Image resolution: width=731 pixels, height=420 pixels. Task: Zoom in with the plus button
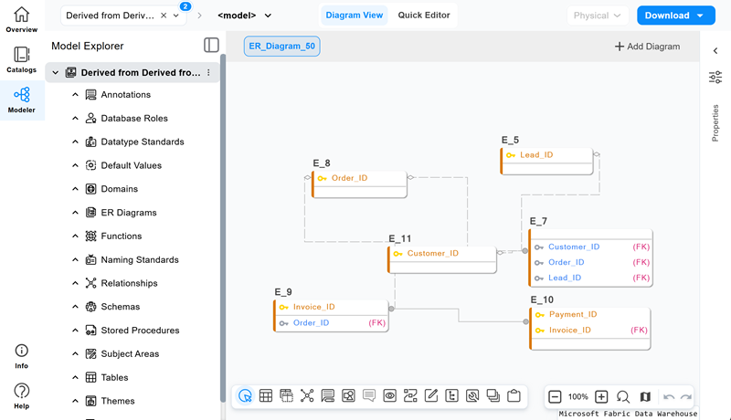click(x=601, y=397)
